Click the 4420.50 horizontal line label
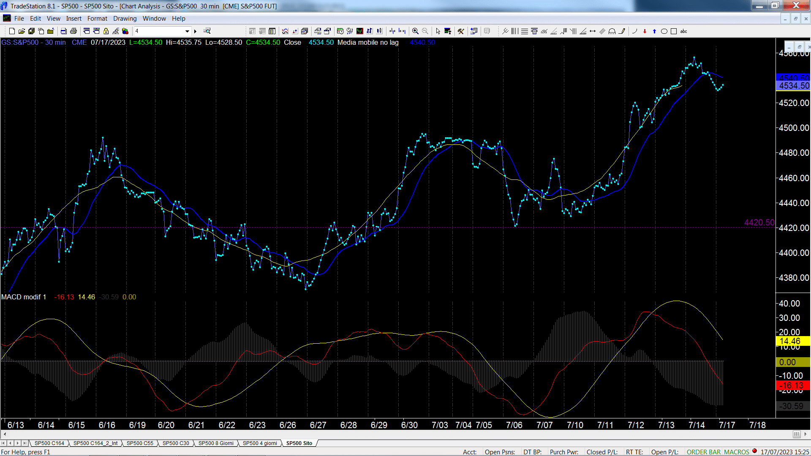The image size is (811, 456). pos(759,223)
